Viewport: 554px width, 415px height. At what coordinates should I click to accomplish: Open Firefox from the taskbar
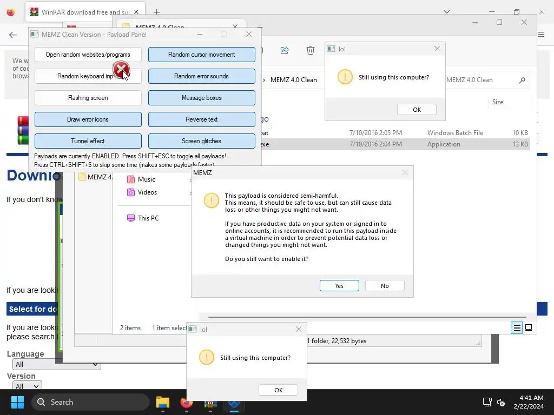click(x=187, y=402)
